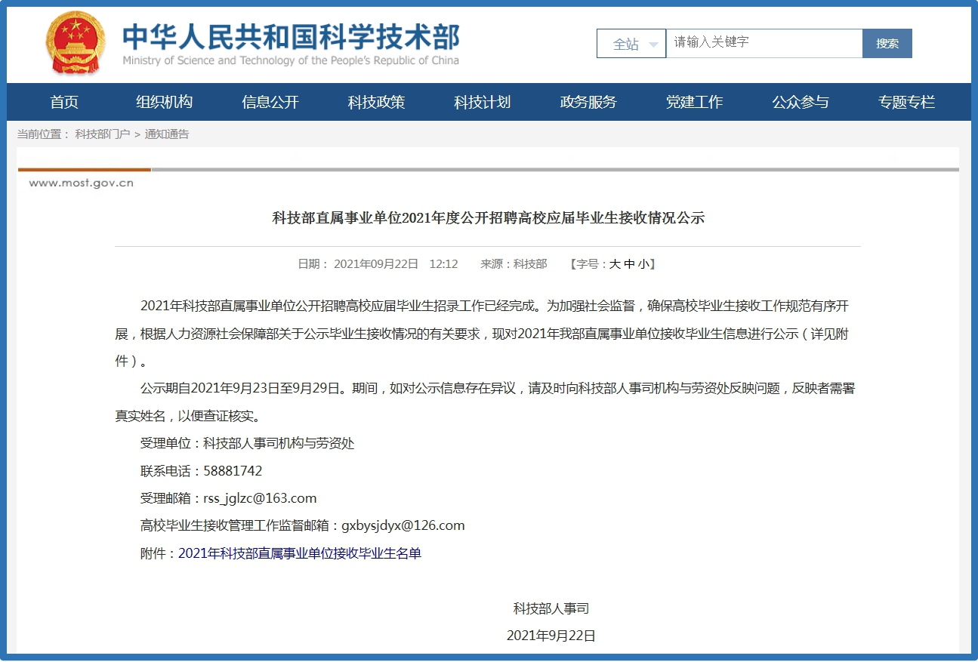The height and width of the screenshot is (662, 978).
Task: Click the national emblem logo
Action: [x=76, y=42]
